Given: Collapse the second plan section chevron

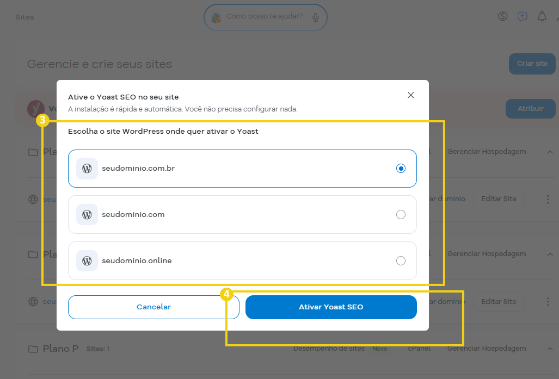Looking at the screenshot, I should point(550,254).
